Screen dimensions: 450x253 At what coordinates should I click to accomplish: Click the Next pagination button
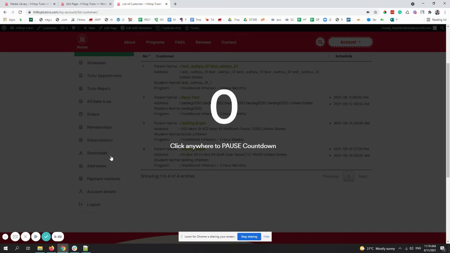click(363, 176)
